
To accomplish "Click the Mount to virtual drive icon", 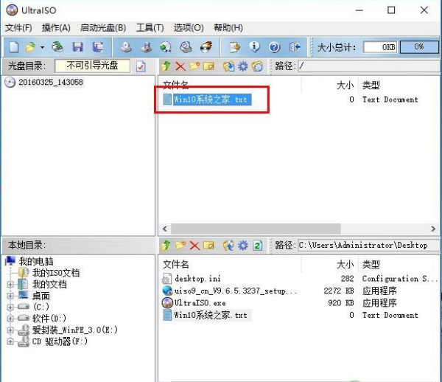I will (186, 47).
